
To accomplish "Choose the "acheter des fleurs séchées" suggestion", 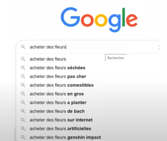I will point(57,68).
